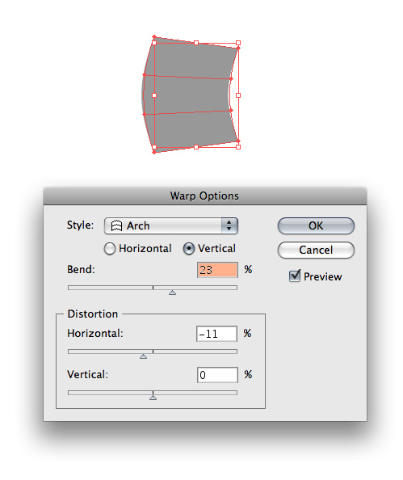Click the left-middle bounding box handle
The image size is (403, 480).
click(x=154, y=95)
